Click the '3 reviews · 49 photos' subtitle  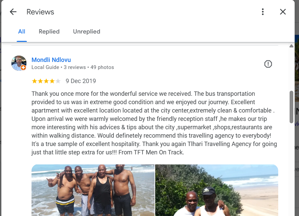89,67
